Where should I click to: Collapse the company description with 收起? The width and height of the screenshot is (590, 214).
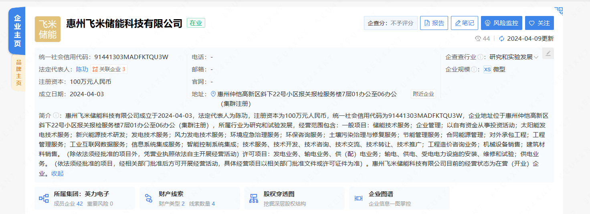point(57,173)
